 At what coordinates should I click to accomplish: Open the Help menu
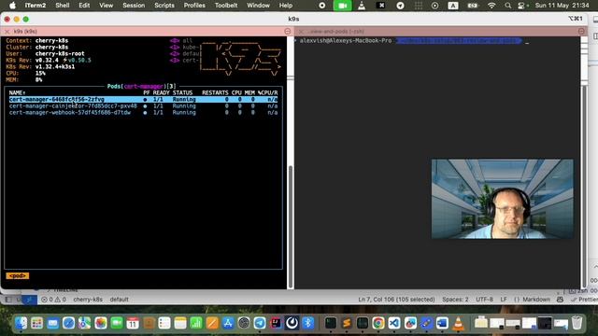[286, 6]
